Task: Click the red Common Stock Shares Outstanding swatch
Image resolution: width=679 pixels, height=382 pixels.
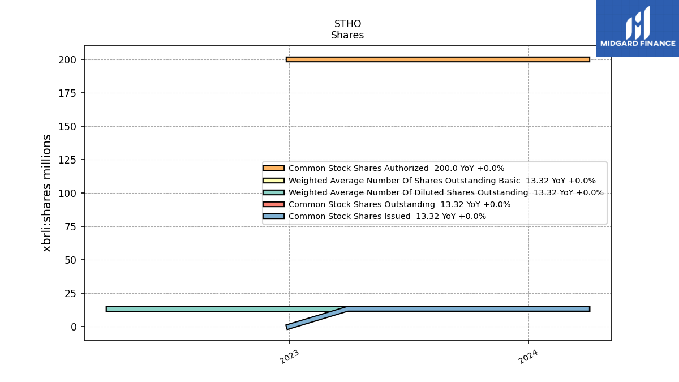Action: [x=273, y=204]
